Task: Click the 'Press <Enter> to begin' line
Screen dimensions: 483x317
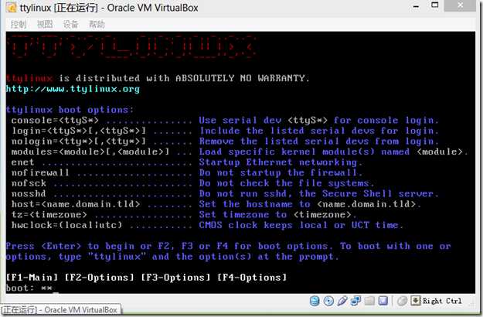Action: [229, 246]
